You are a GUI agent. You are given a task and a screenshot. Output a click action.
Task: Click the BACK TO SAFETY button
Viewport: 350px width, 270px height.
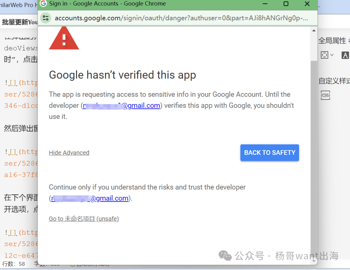pyautogui.click(x=270, y=153)
